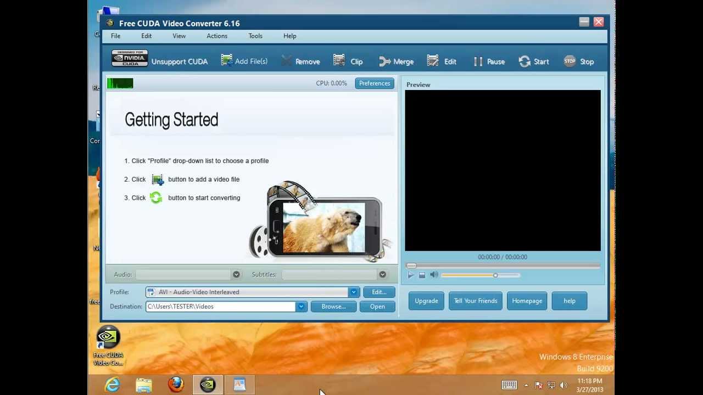Open the Edit menu

pyautogui.click(x=146, y=36)
